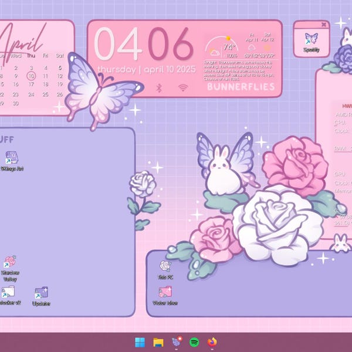The image size is (352, 352).
Task: Select date 30 in the April calendar
Action: [x=16, y=103]
